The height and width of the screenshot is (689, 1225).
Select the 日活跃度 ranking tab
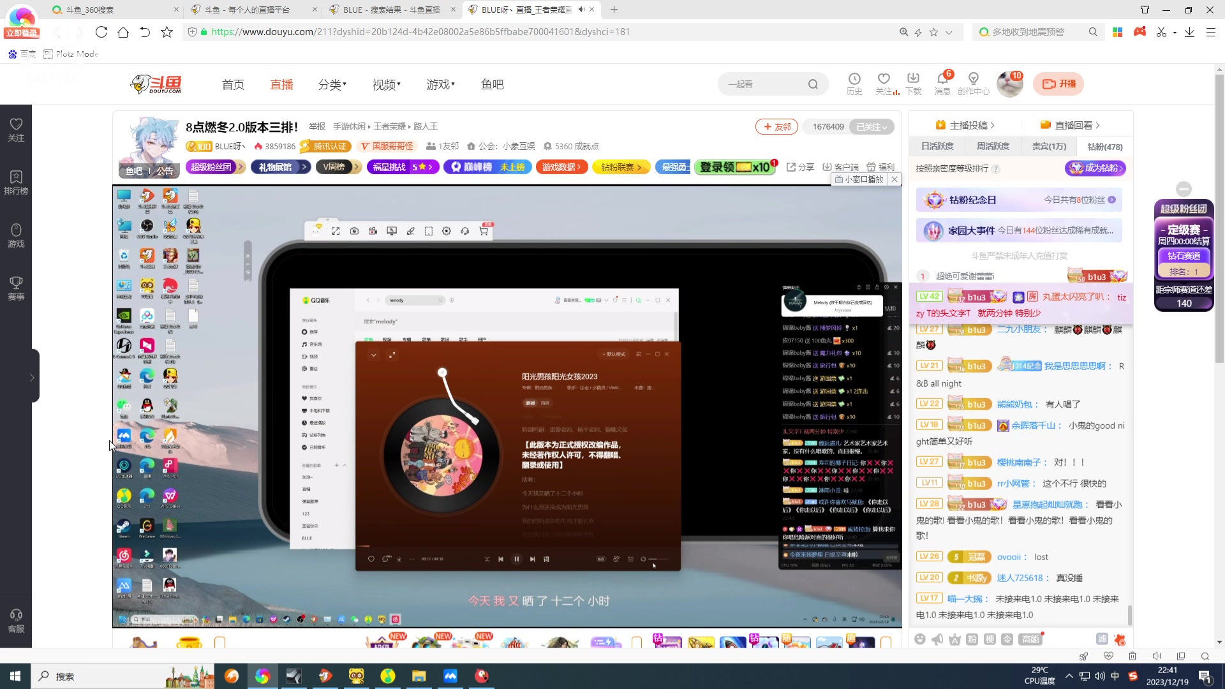(x=937, y=147)
